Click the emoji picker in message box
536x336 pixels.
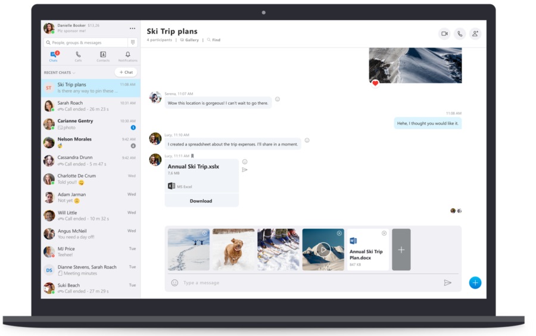(x=174, y=283)
